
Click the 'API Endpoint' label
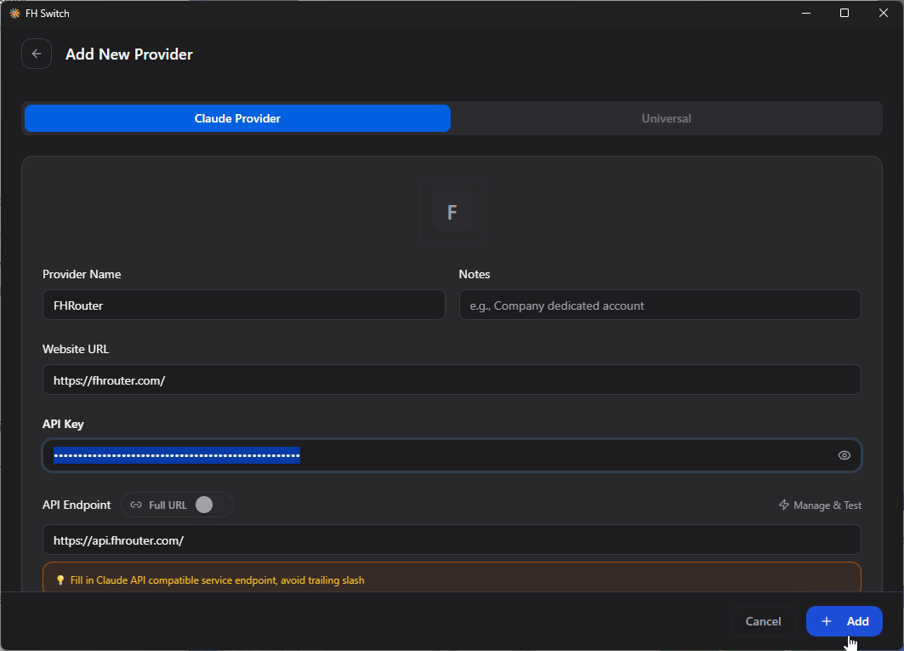coord(77,505)
